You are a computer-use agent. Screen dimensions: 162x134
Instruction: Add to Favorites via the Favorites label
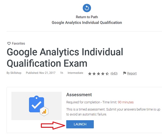[18, 43]
